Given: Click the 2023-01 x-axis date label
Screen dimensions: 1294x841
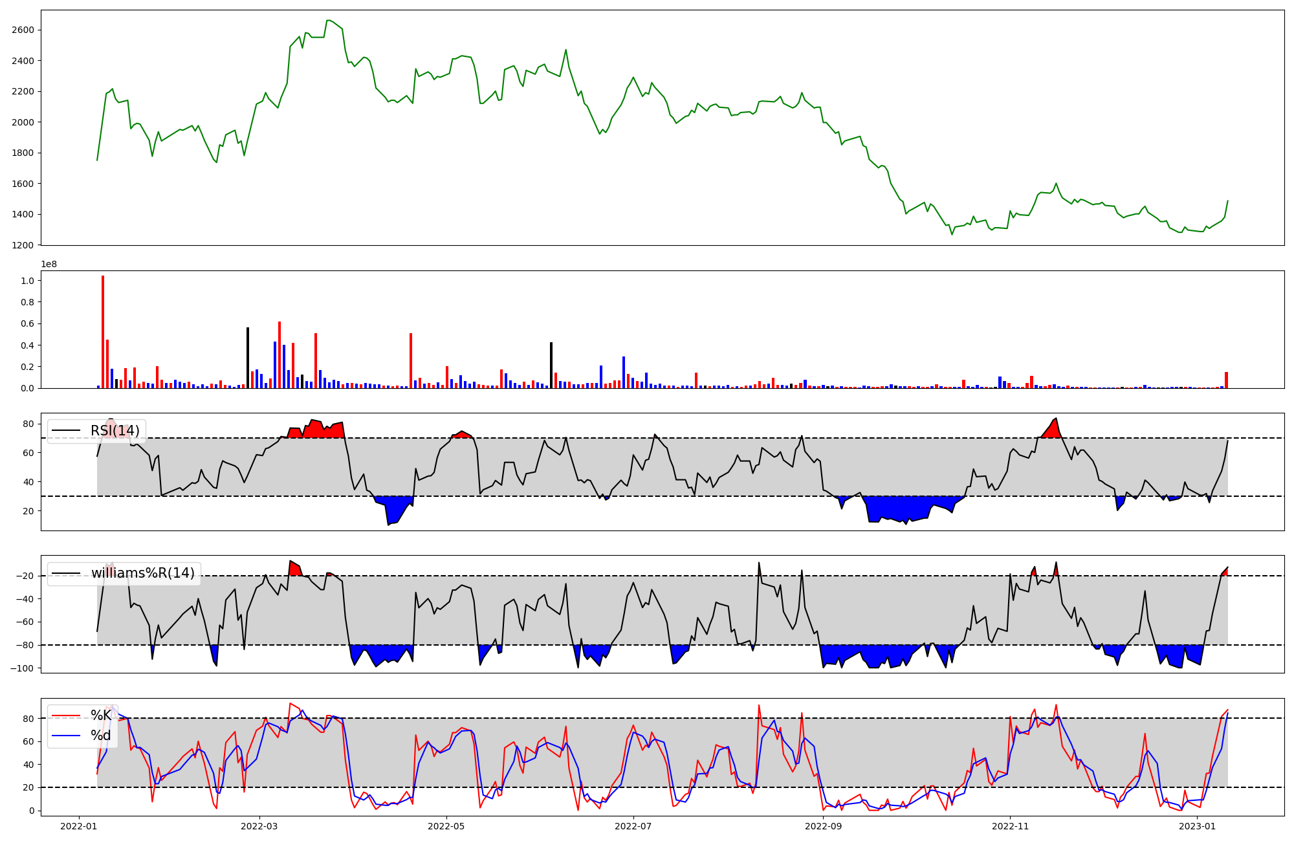Looking at the screenshot, I should point(1197,826).
